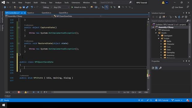The image size is (192, 108).
Task: Click the top Search (Ctrl+Q) box
Action: coord(116,2)
